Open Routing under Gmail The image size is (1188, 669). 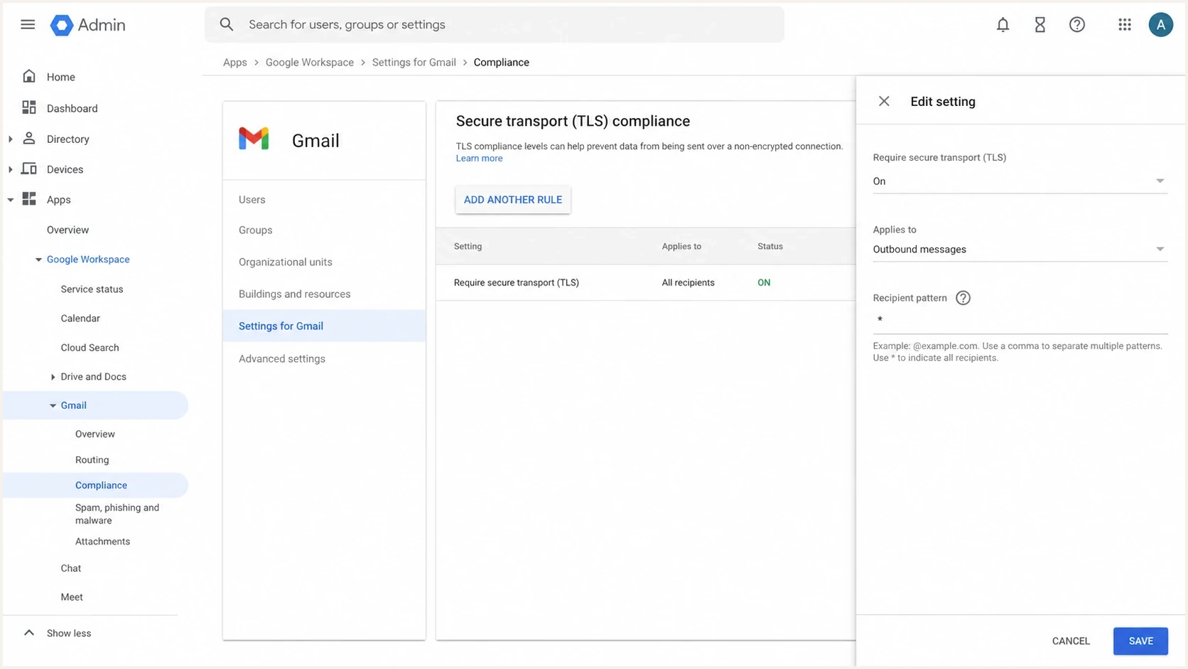click(x=92, y=459)
